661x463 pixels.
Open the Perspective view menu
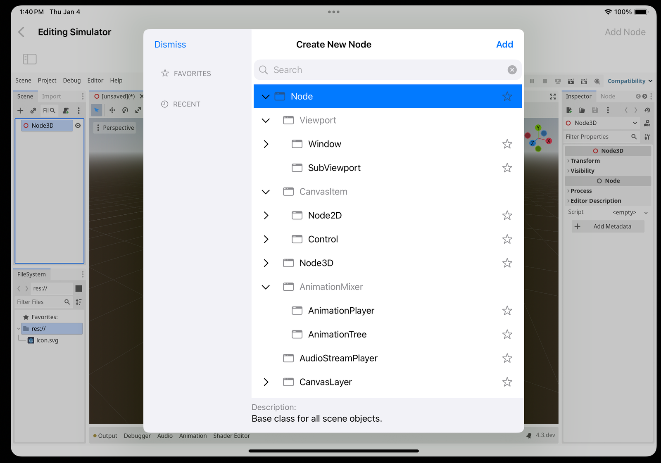pyautogui.click(x=115, y=128)
